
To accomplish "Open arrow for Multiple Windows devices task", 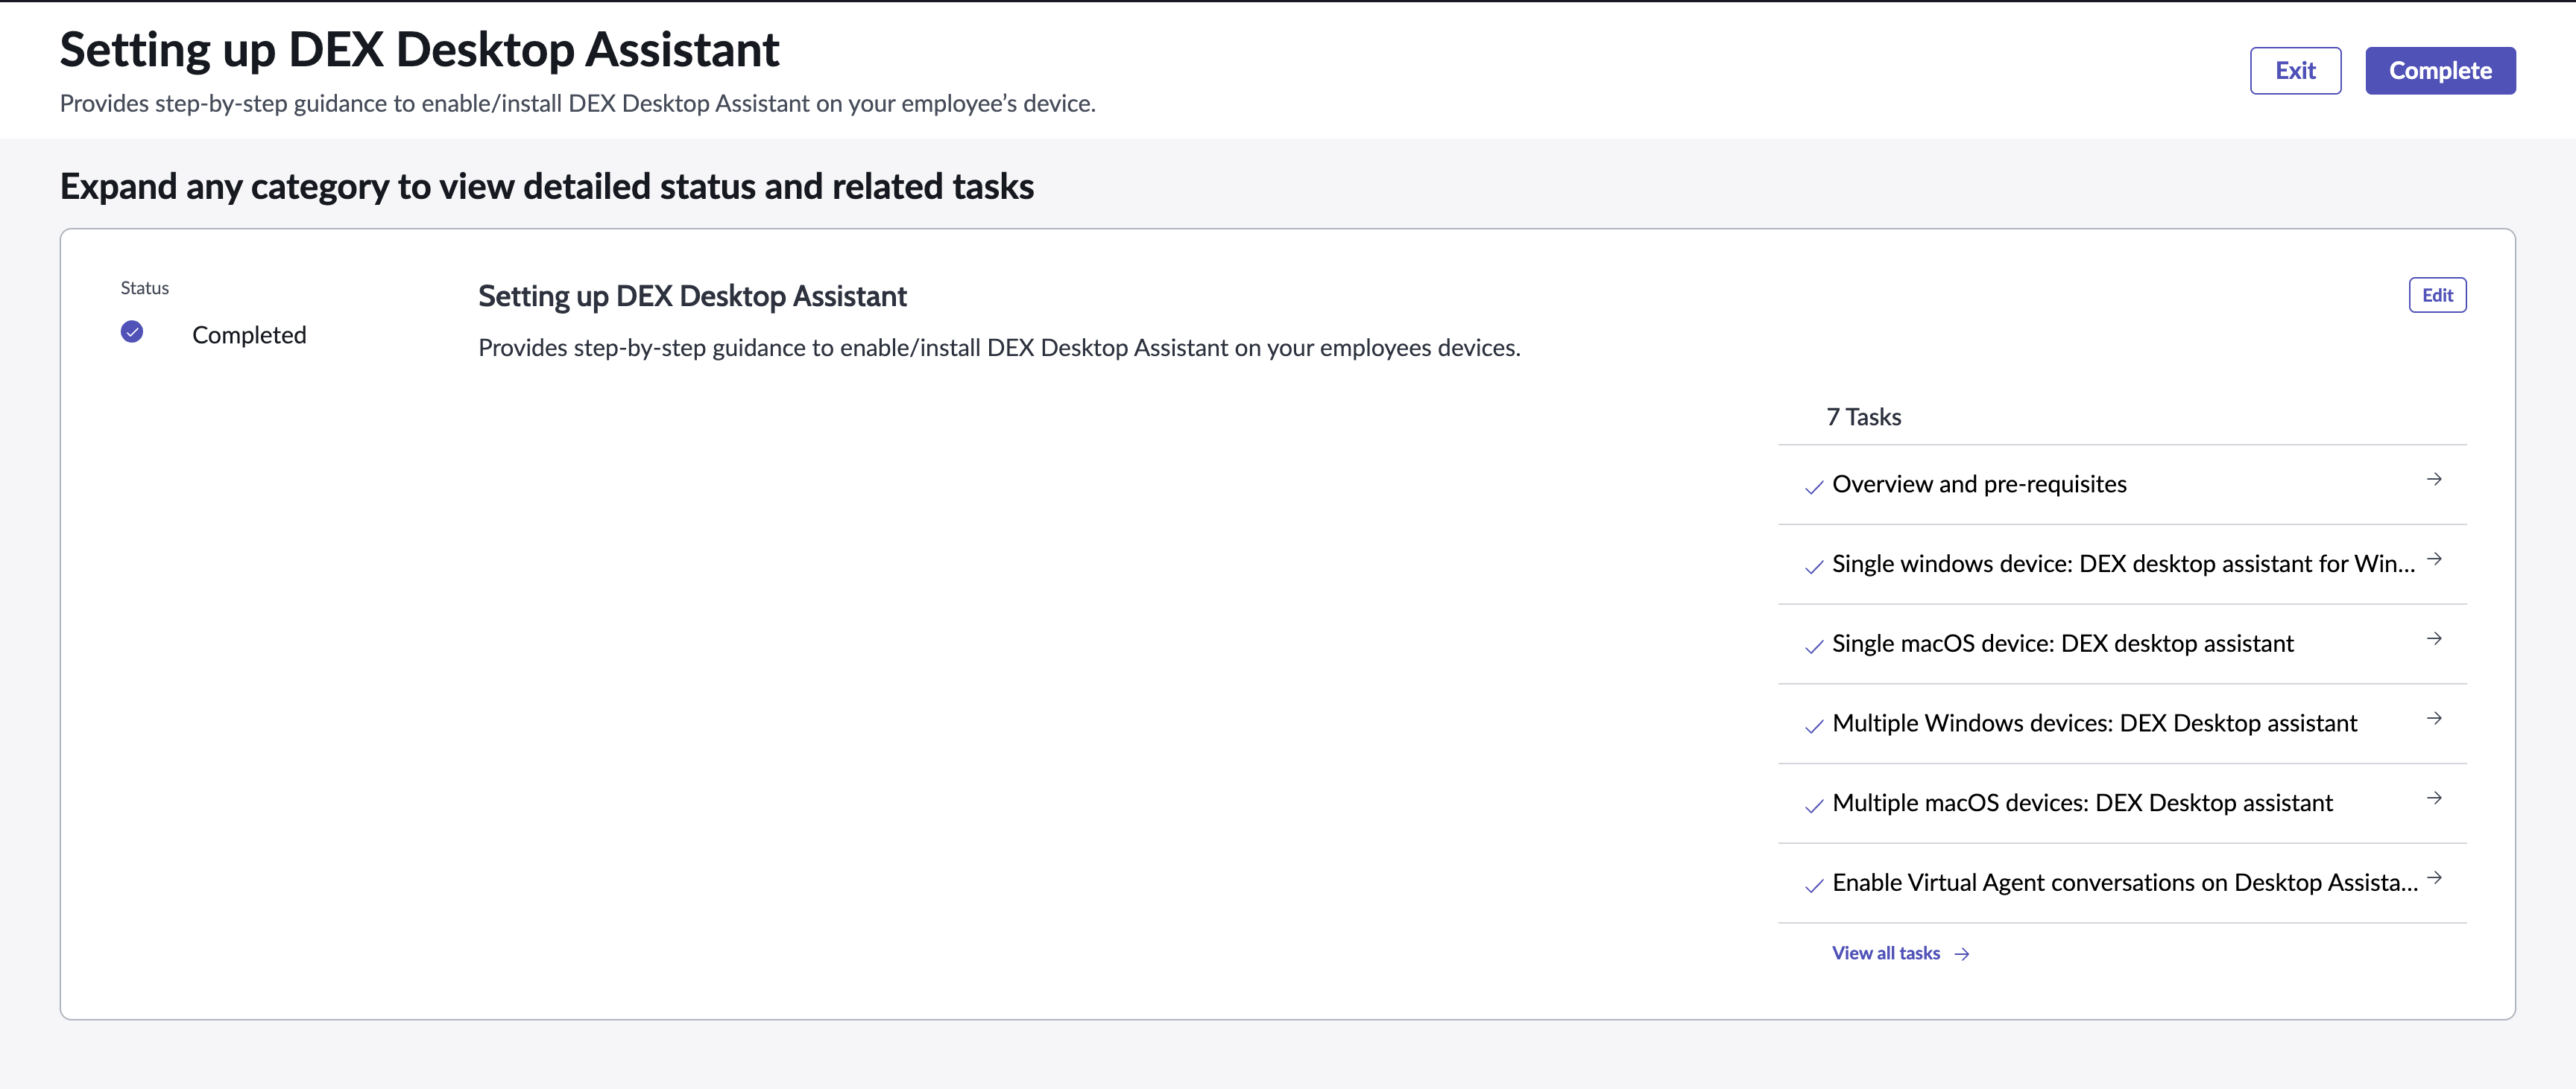I will click(2434, 718).
